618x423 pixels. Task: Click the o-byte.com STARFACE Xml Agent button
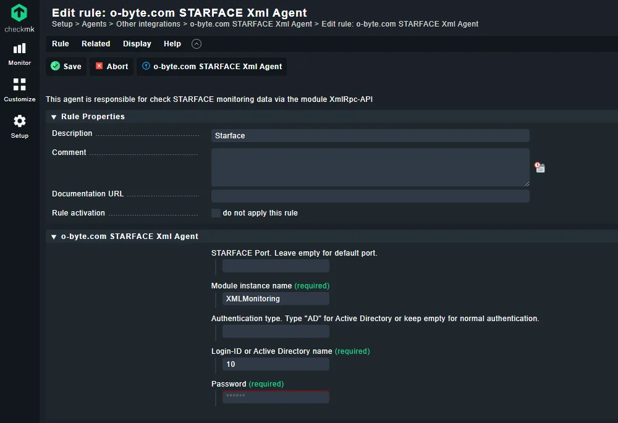212,66
